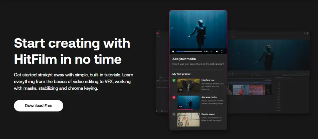
Task: Click the green completed checkmark icon
Action: (x=174, y=80)
